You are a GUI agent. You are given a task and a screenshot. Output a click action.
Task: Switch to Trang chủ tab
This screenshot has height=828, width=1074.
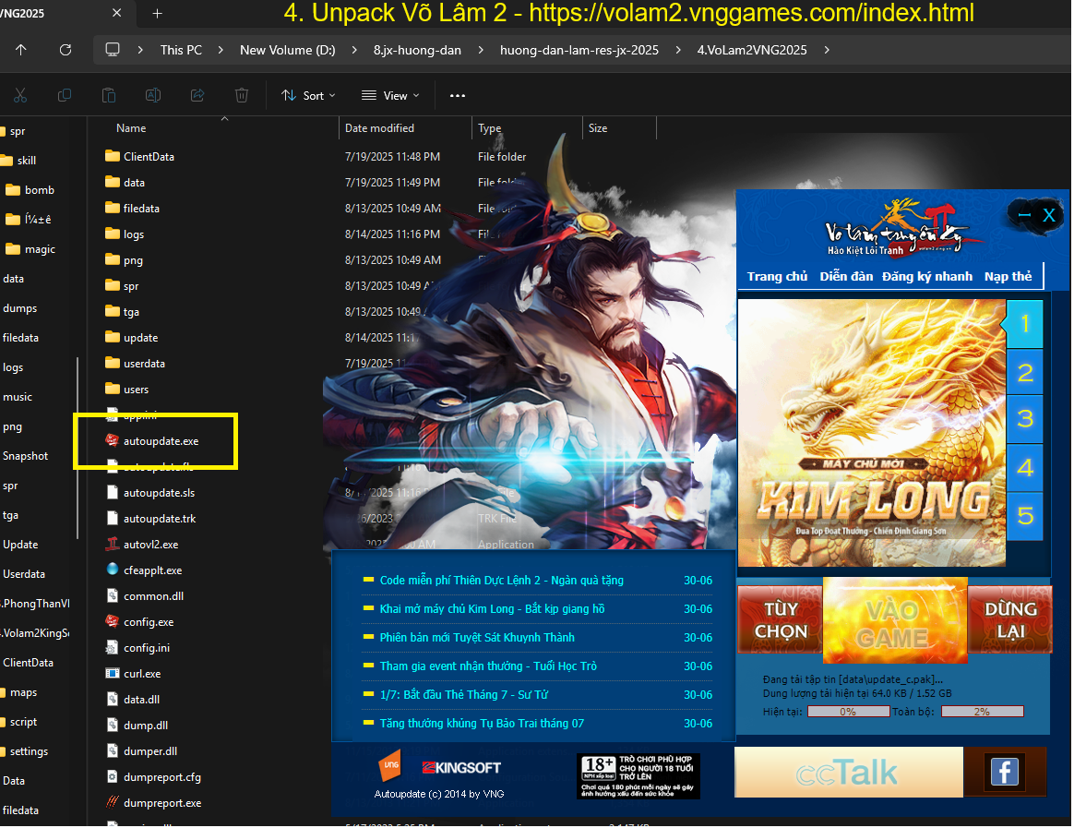[x=777, y=276]
